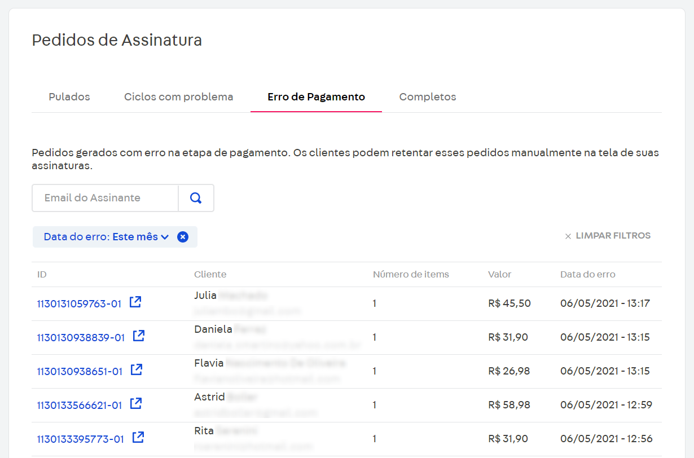
Task: Open external link icon for order 1130130938839-01
Action: (138, 336)
